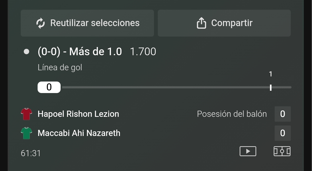Click Hapoel Rishon Lezion score box
Viewport: 312px width, 171px height.
[283, 114]
